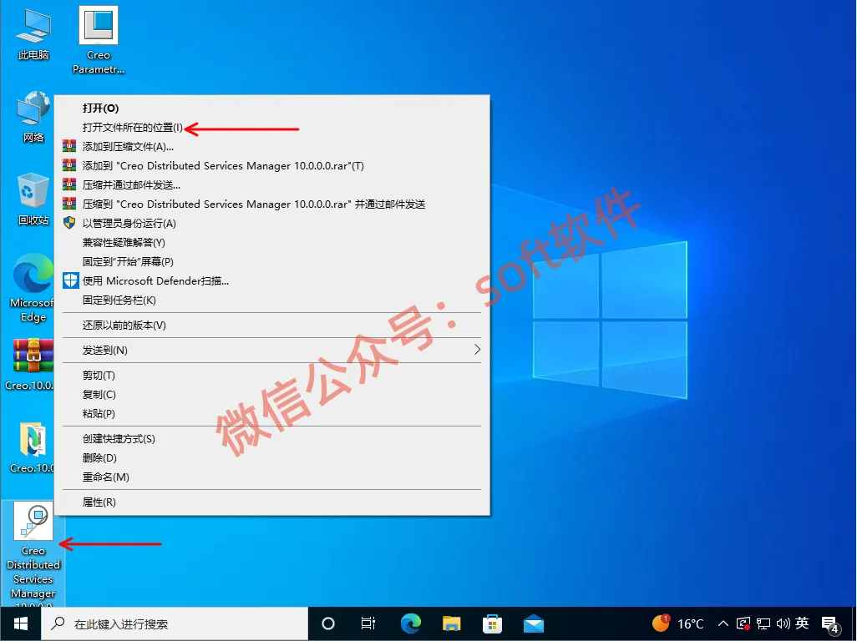
Task: Select the Creo Parametric desktop shortcut
Action: coord(99,40)
